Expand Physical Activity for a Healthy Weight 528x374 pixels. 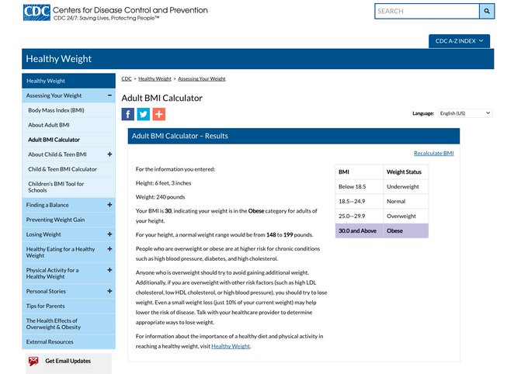(x=109, y=270)
